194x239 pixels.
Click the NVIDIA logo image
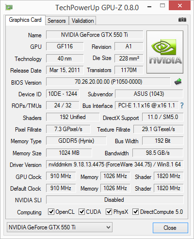(165, 52)
